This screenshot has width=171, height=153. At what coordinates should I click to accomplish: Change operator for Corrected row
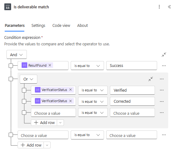click(93, 101)
